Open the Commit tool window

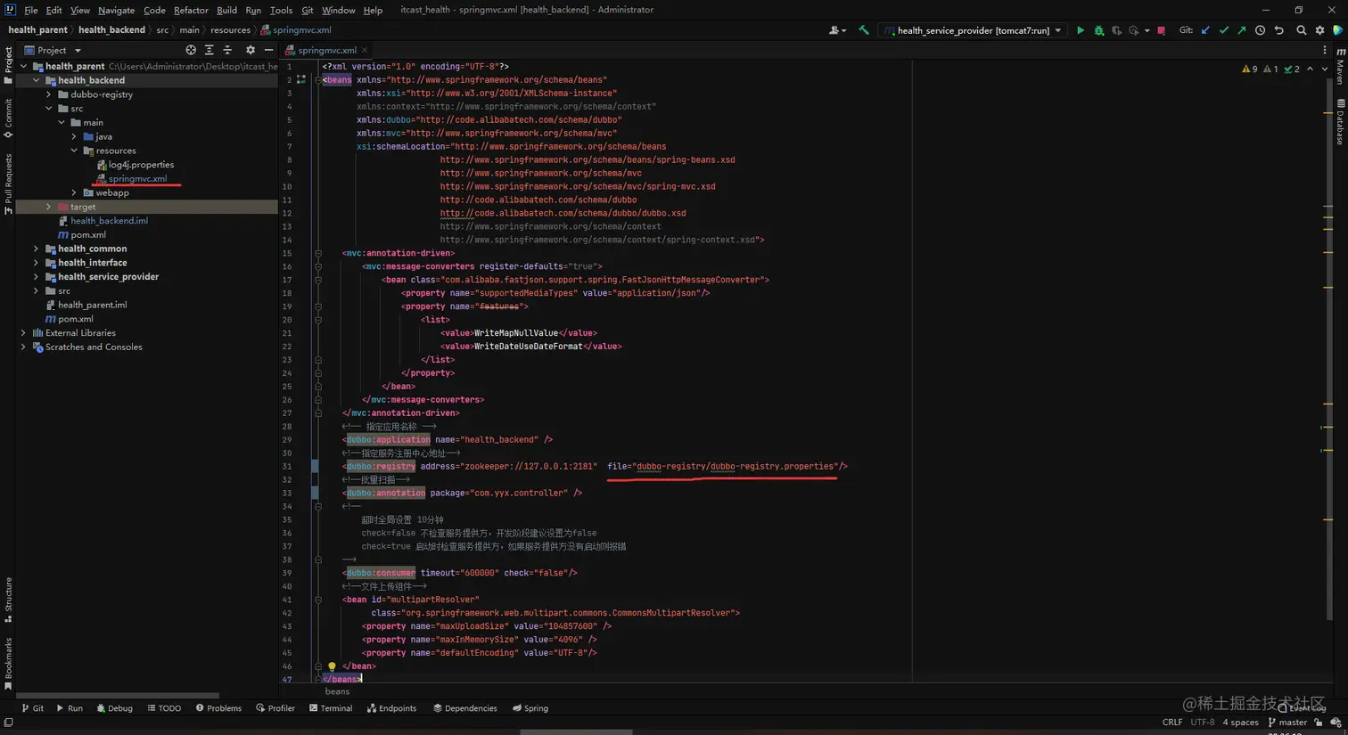click(8, 118)
